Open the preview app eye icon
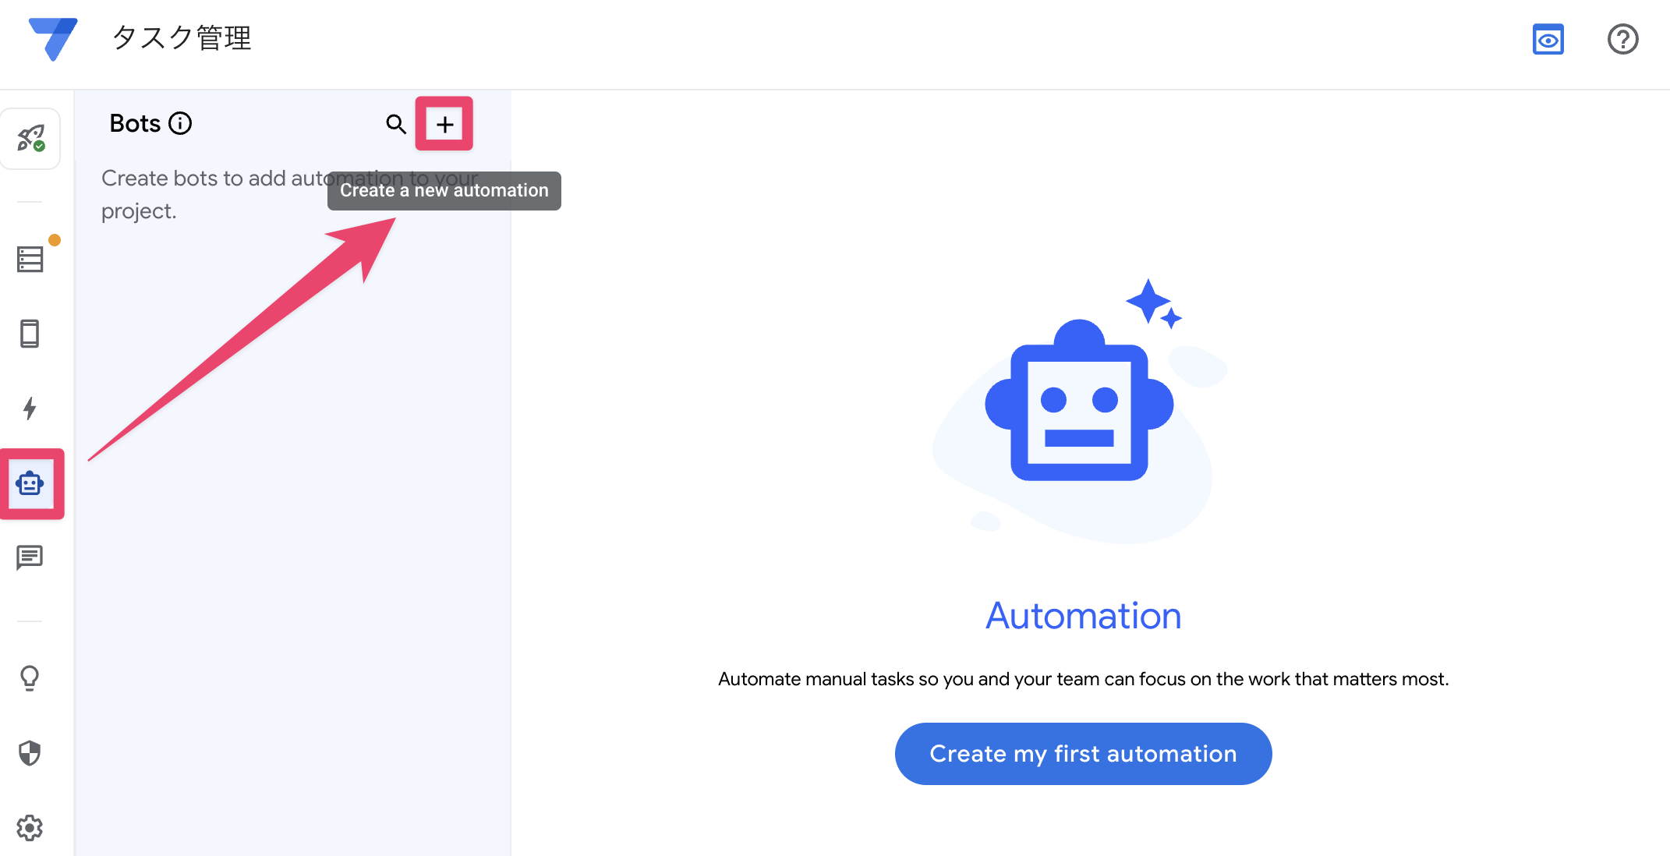Image resolution: width=1670 pixels, height=856 pixels. coord(1548,39)
